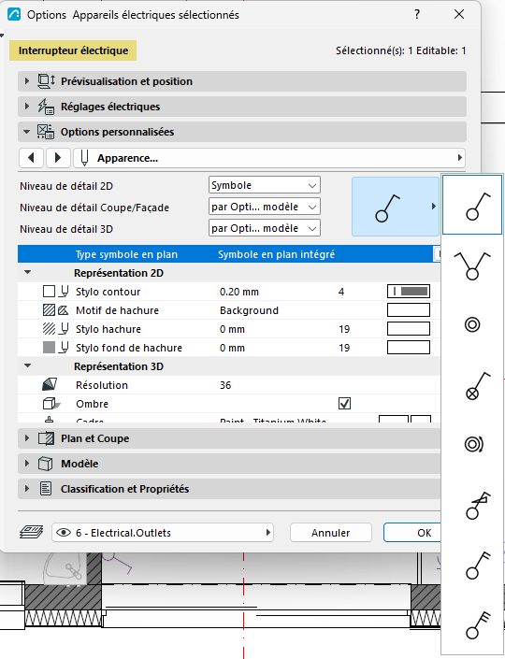Click the Classification et Propriétés list icon
This screenshot has height=659, width=505.
46,489
